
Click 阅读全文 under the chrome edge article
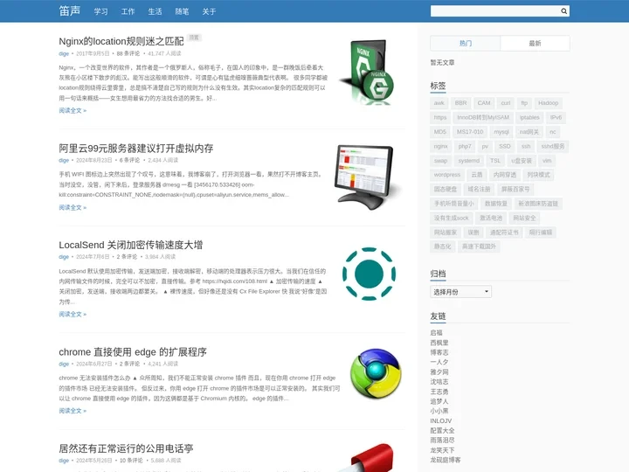click(x=73, y=411)
